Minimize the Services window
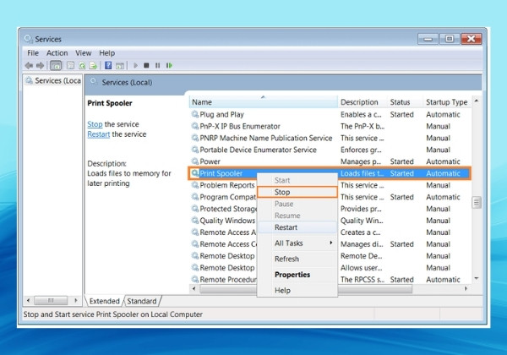This screenshot has height=355, width=507. [x=428, y=39]
